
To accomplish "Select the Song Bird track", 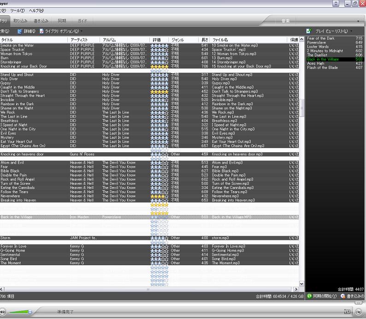I will coord(9,259).
